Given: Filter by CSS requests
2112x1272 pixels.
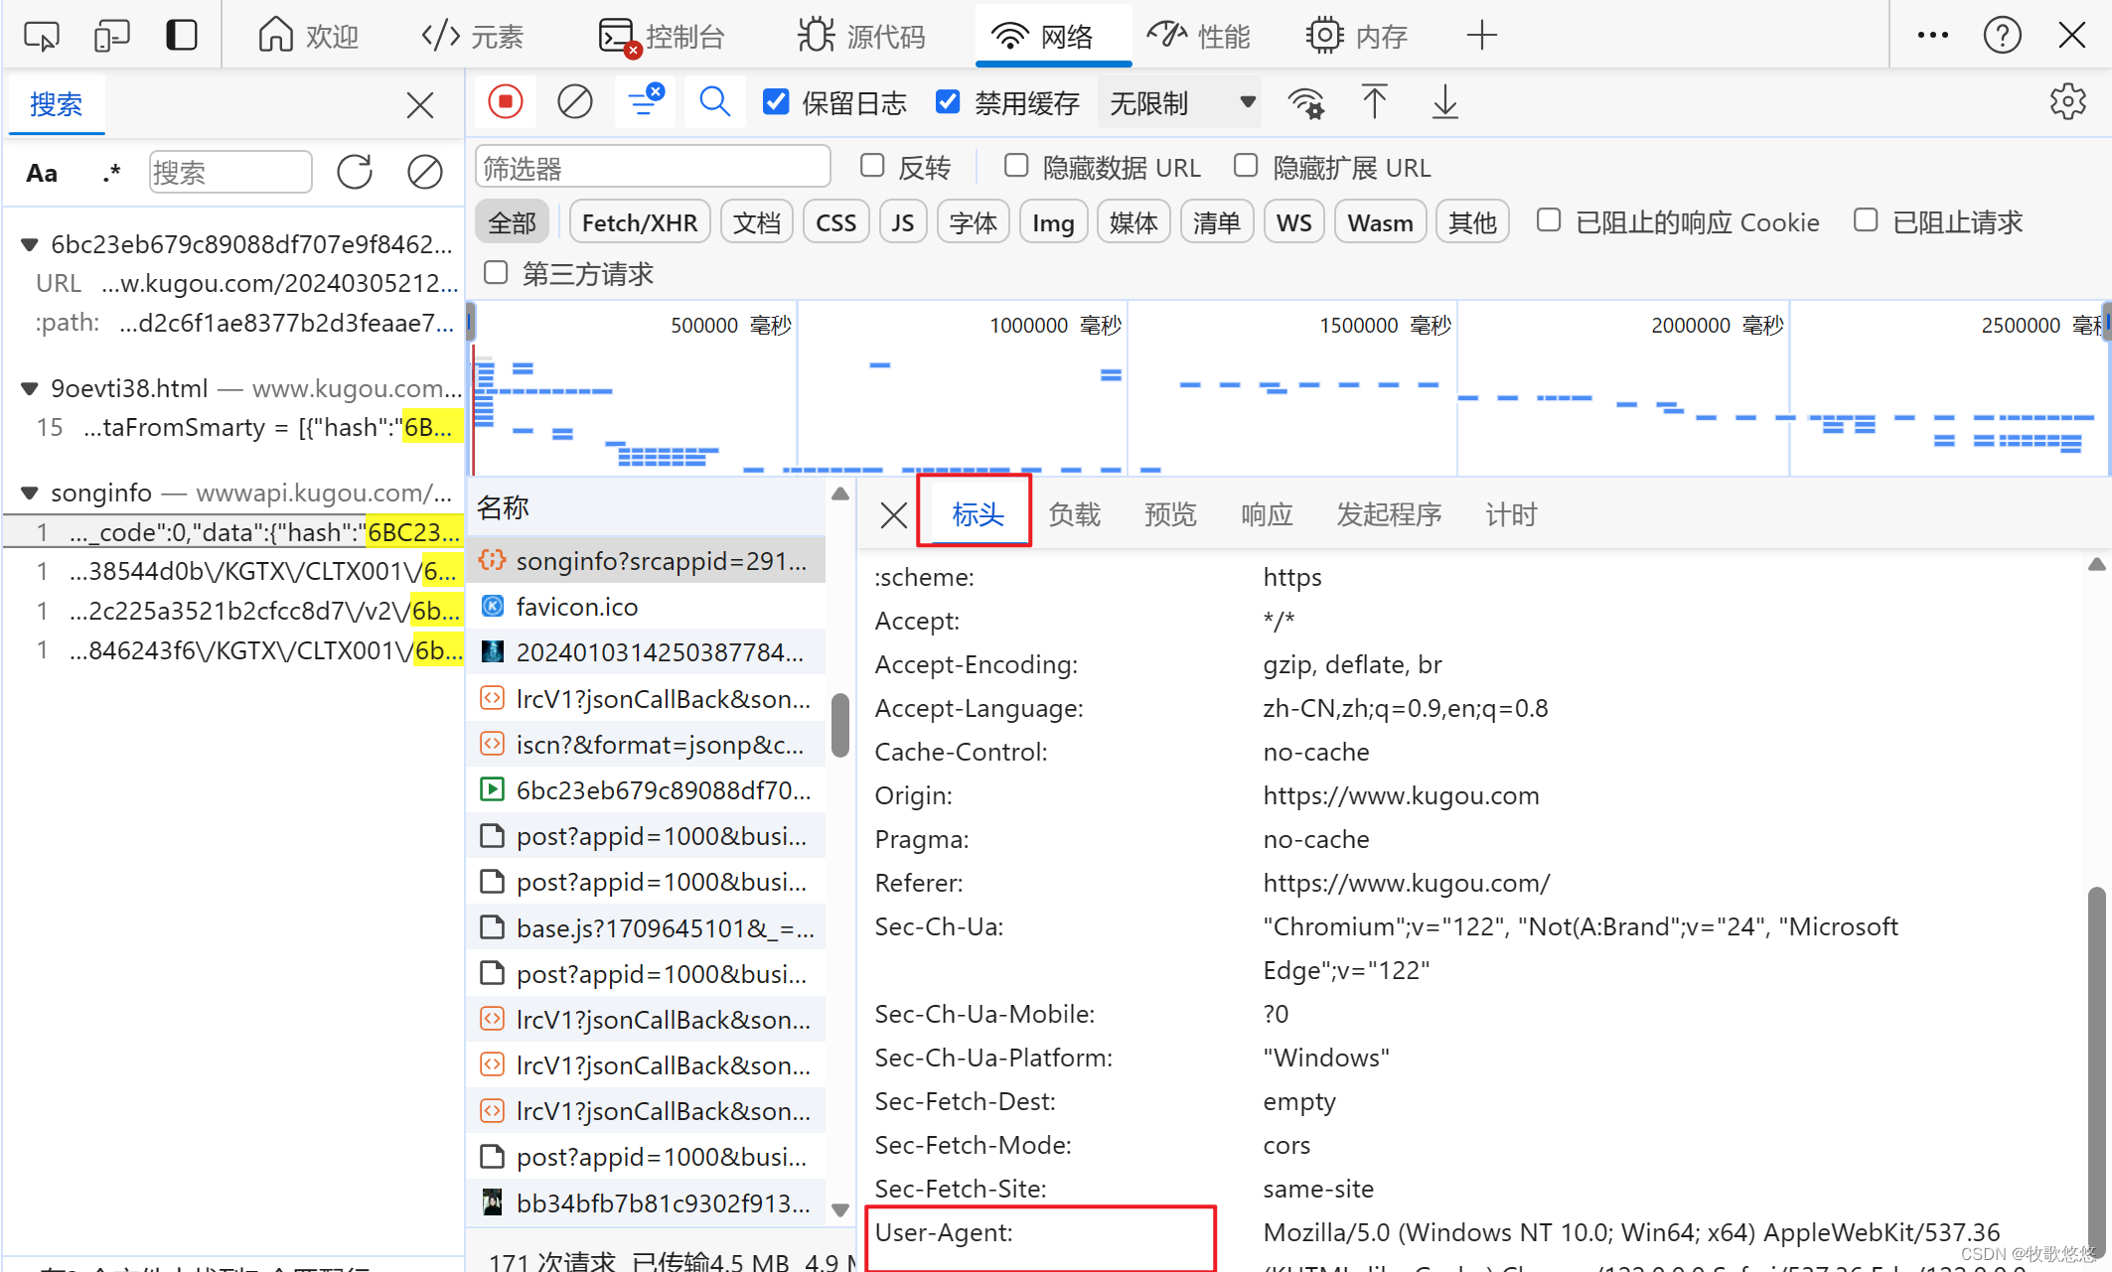Looking at the screenshot, I should click(x=835, y=222).
